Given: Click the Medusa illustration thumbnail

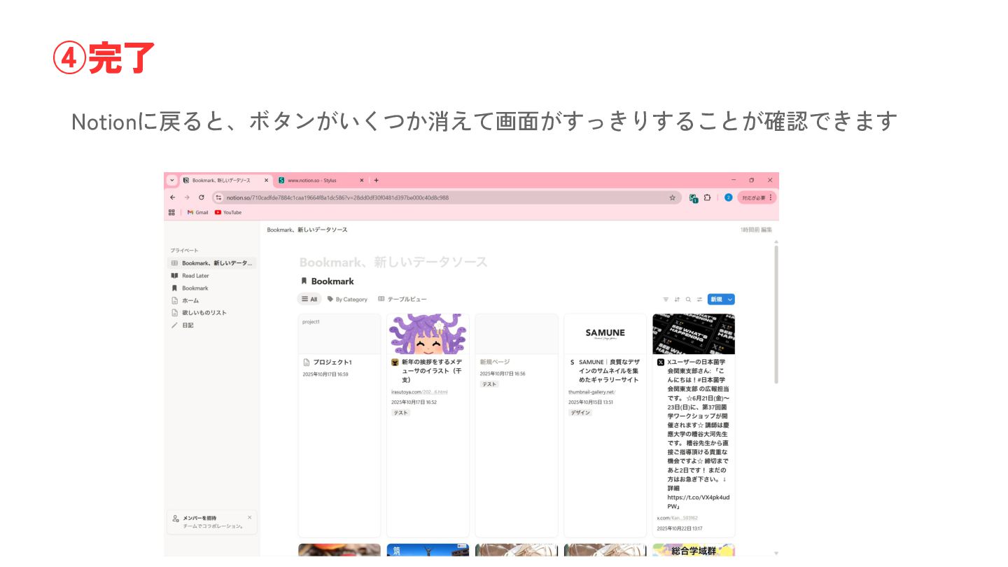Looking at the screenshot, I should coord(428,334).
